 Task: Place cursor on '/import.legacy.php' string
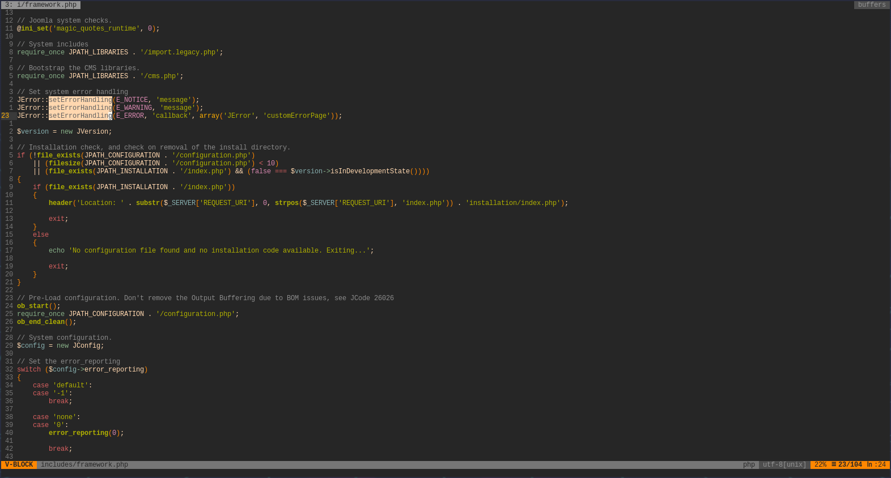tap(180, 52)
